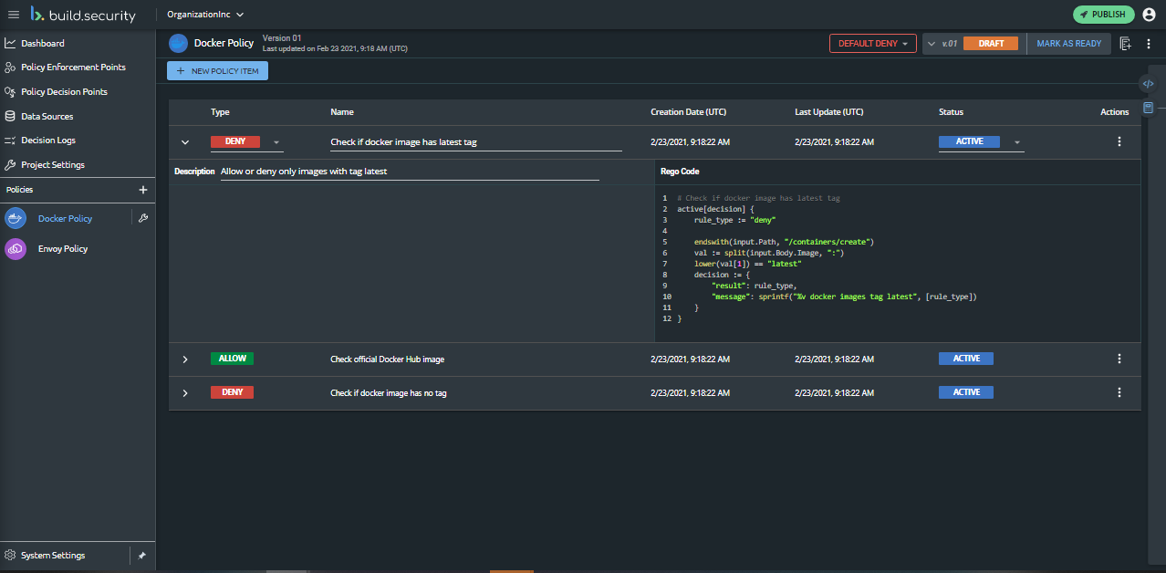The width and height of the screenshot is (1166, 573).
Task: Click the code view icon on right edge
Action: pos(1148,84)
